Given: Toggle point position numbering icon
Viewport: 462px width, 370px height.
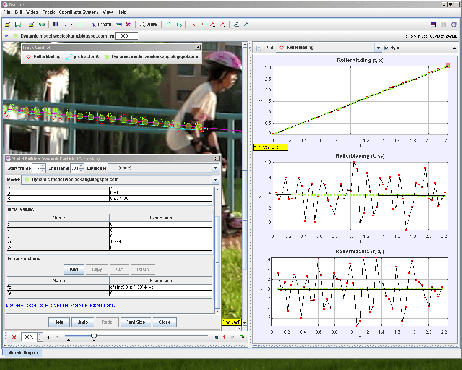Looking at the screenshot, I should 178,25.
